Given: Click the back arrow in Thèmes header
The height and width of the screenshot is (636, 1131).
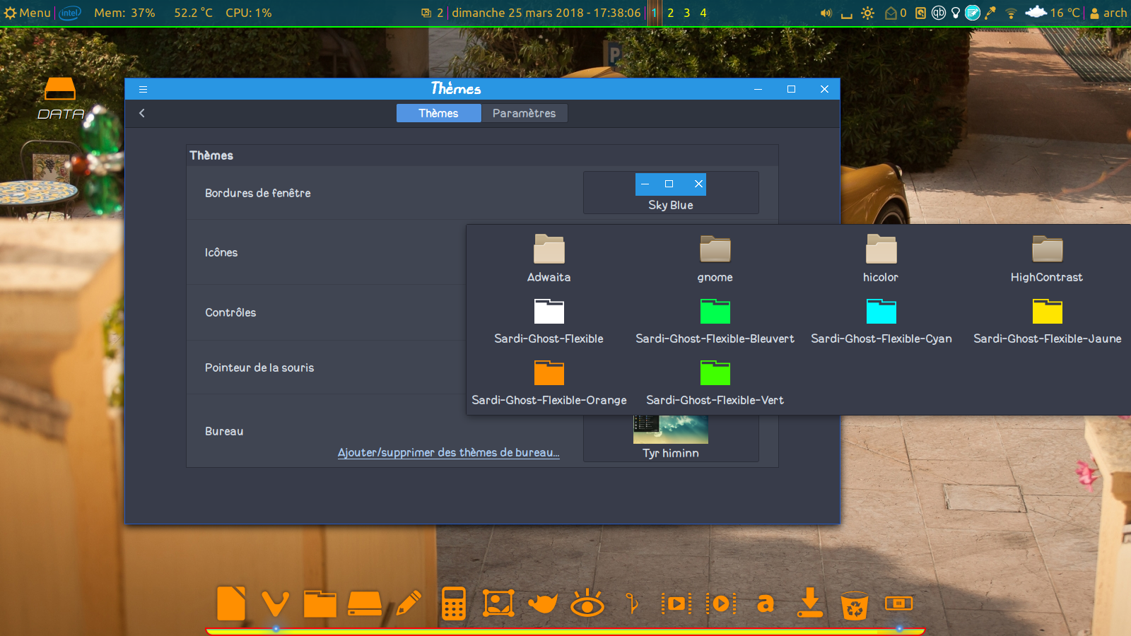Looking at the screenshot, I should pyautogui.click(x=142, y=113).
